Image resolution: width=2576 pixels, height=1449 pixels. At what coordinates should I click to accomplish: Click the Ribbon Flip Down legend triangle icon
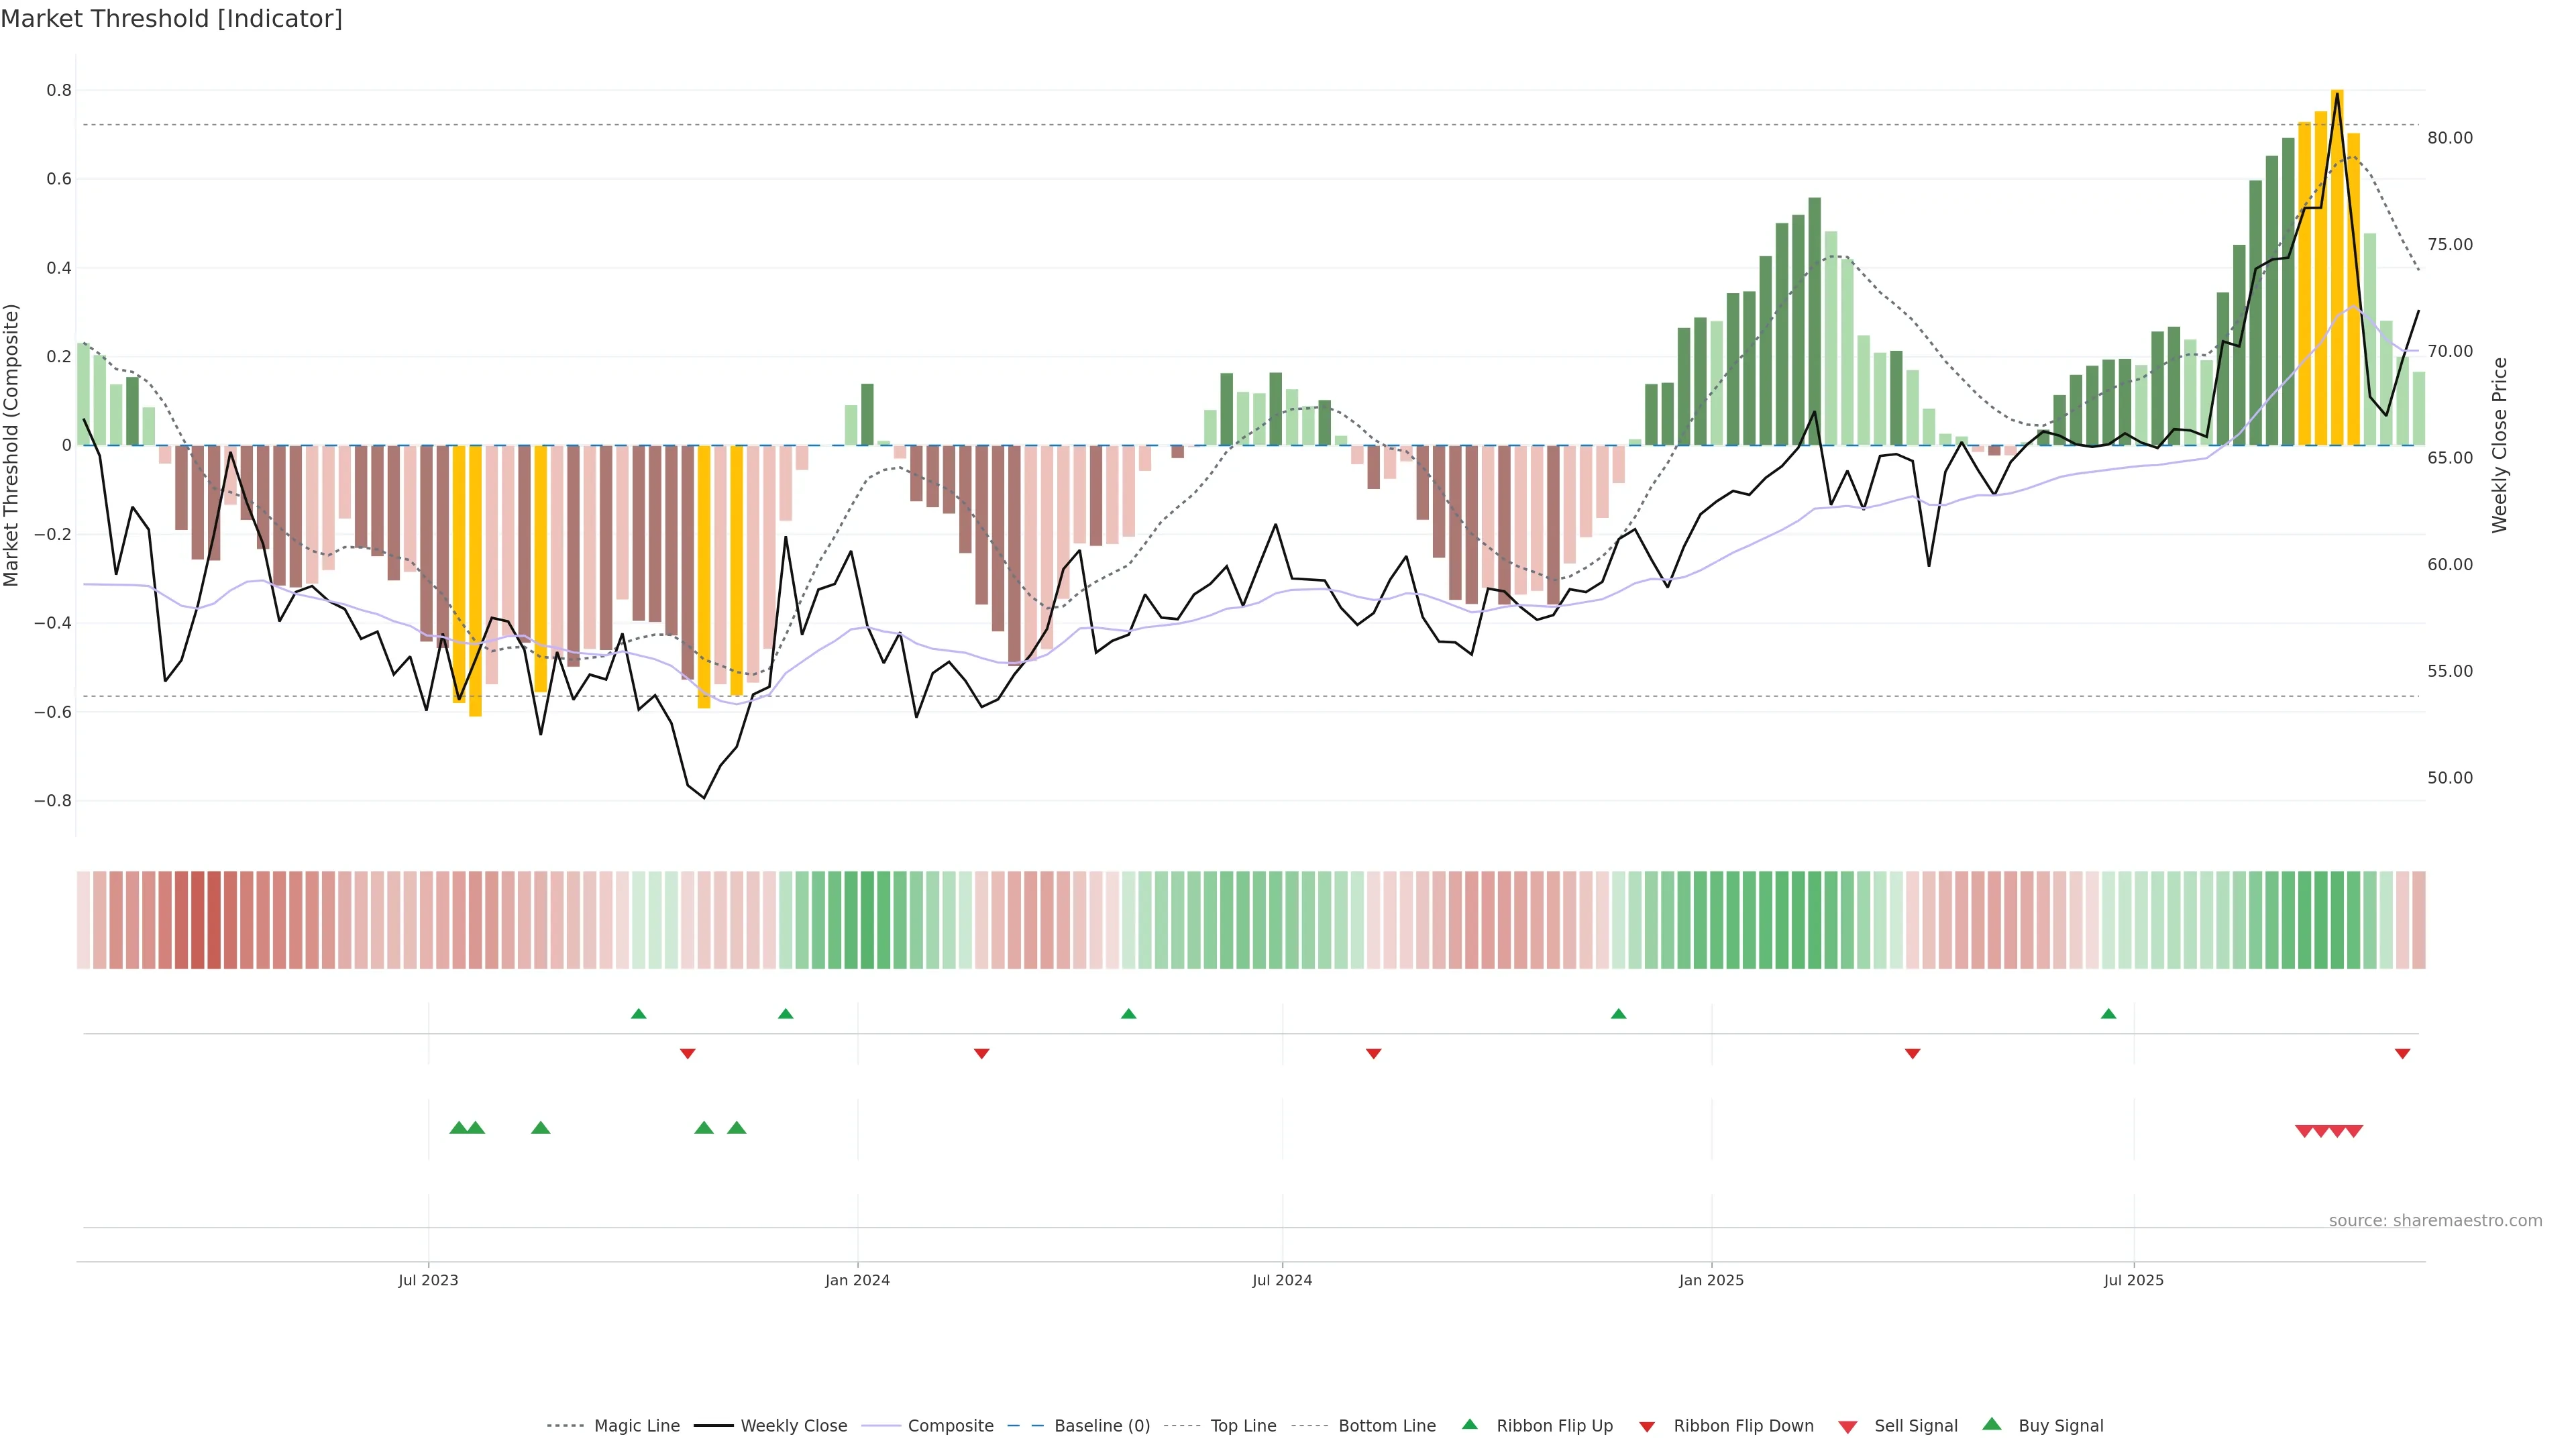click(1647, 1427)
